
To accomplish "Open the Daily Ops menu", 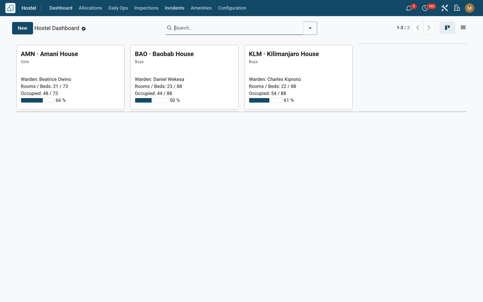I will click(x=118, y=8).
